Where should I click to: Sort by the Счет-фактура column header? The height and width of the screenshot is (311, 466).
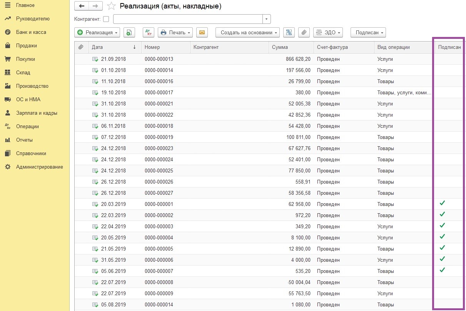[x=344, y=47]
